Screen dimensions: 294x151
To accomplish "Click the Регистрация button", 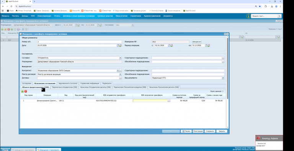I will coord(198,132).
